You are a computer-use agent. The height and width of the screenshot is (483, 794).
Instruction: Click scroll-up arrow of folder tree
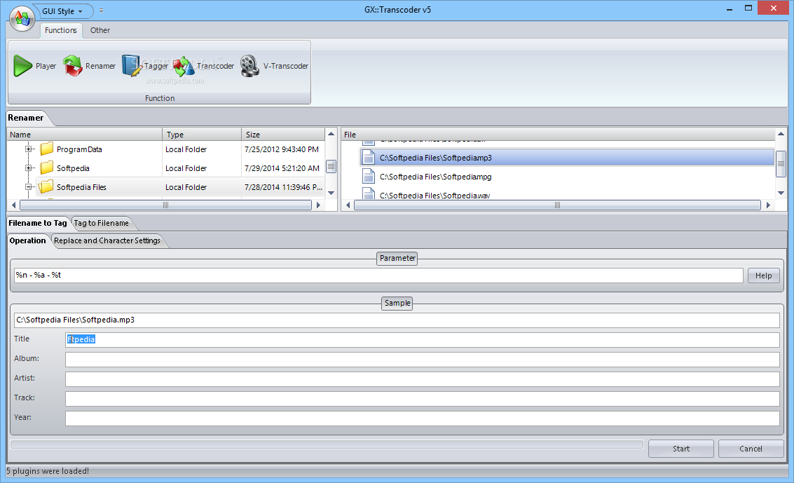(x=331, y=134)
